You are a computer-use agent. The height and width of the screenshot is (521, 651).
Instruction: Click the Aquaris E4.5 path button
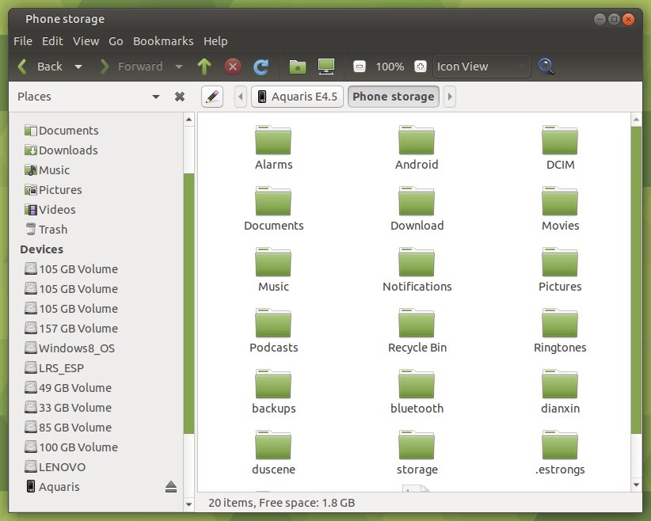[297, 97]
